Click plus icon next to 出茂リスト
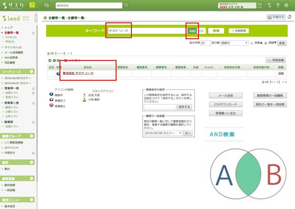This screenshot has height=209, width=295. pos(33,93)
